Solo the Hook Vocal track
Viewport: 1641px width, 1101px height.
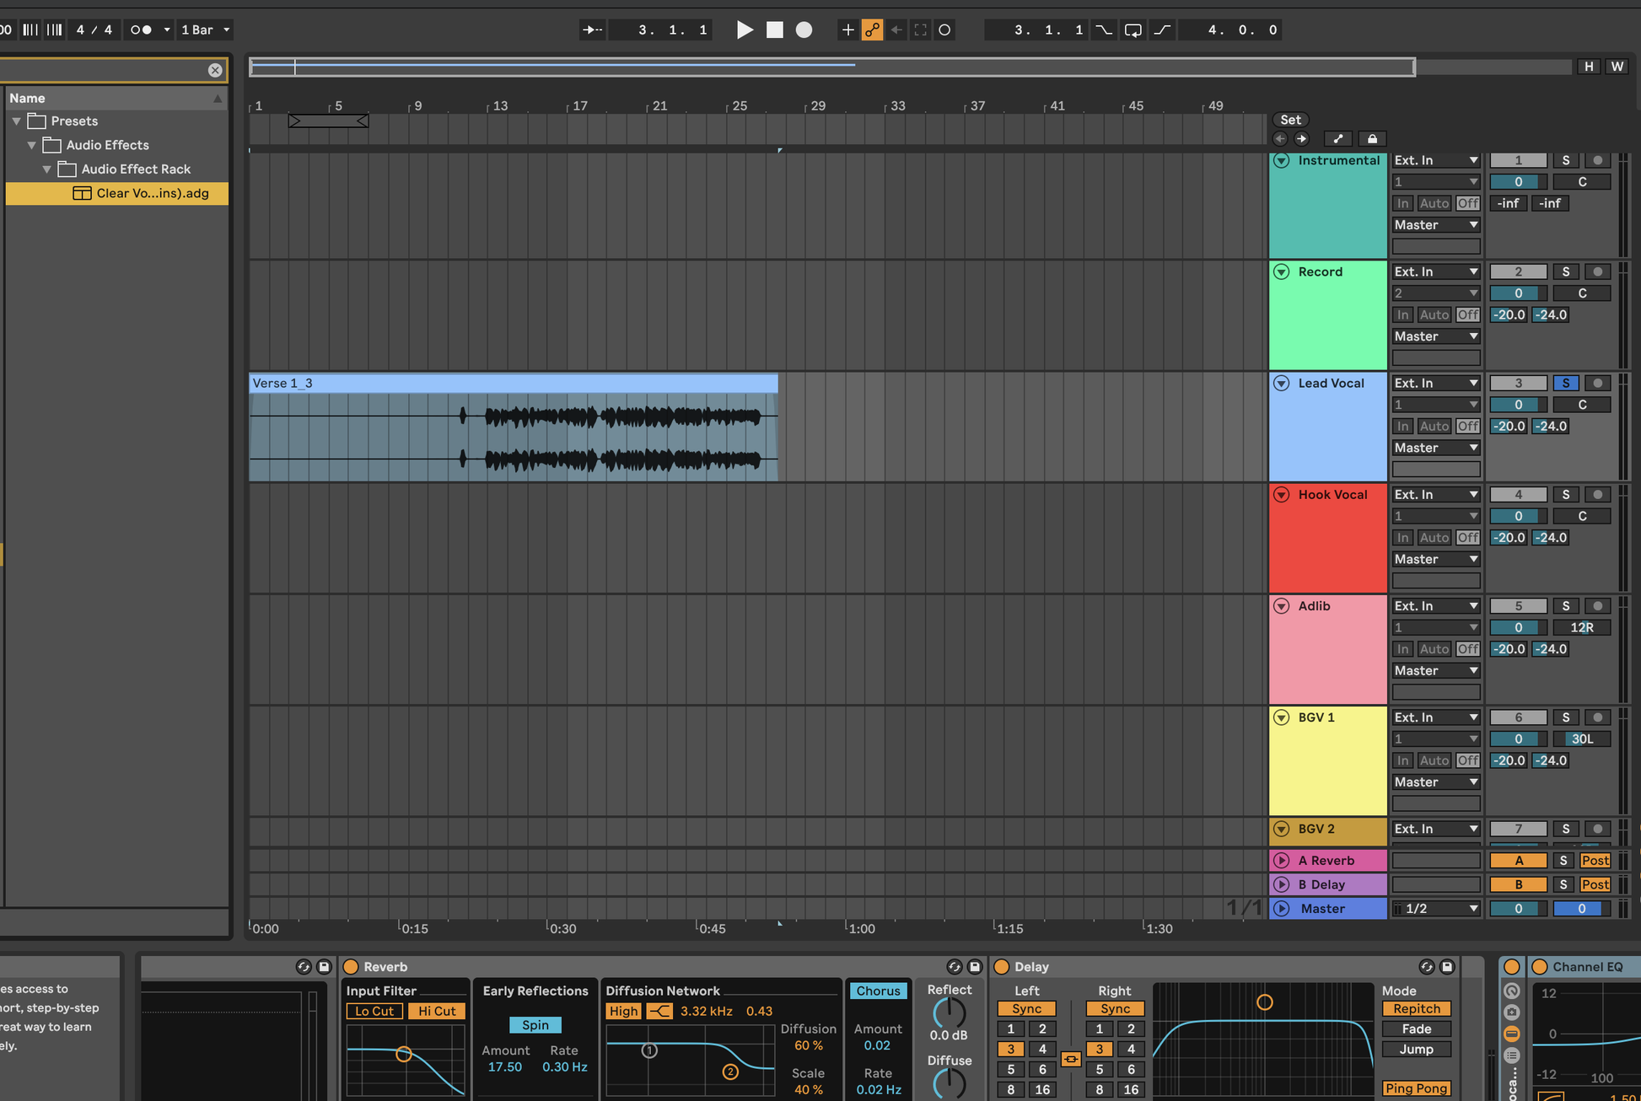tap(1565, 495)
